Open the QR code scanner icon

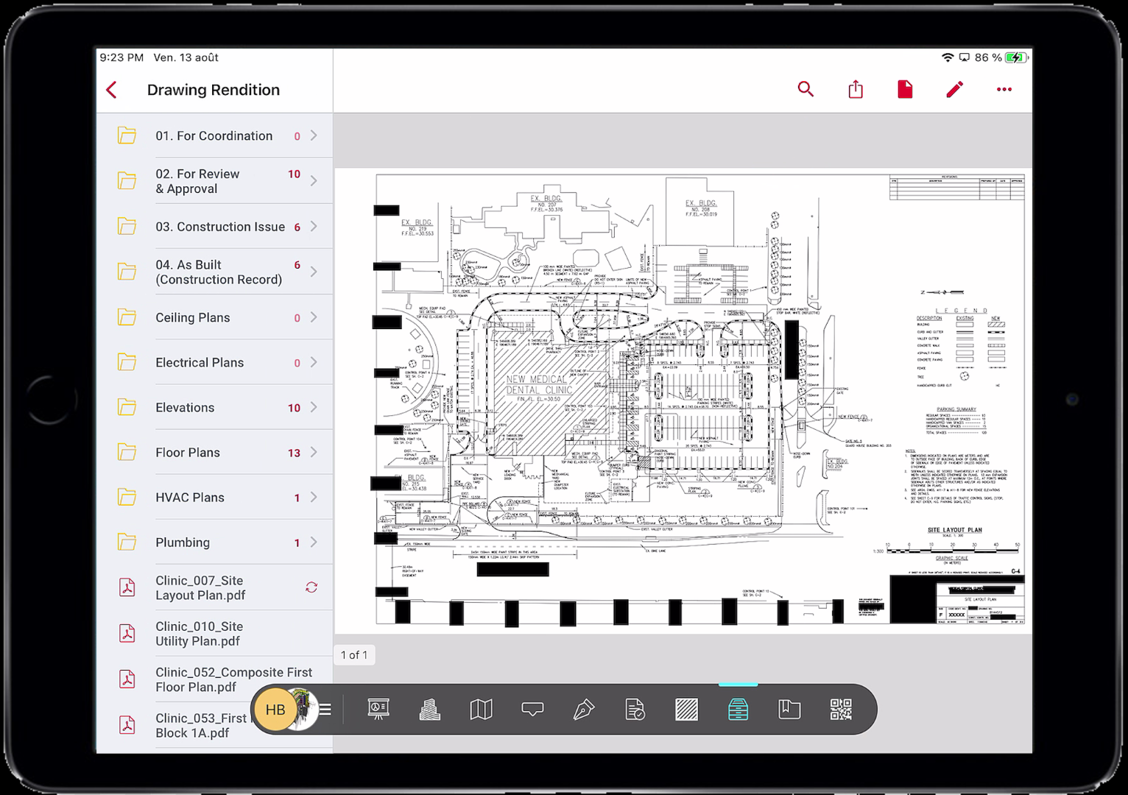840,710
